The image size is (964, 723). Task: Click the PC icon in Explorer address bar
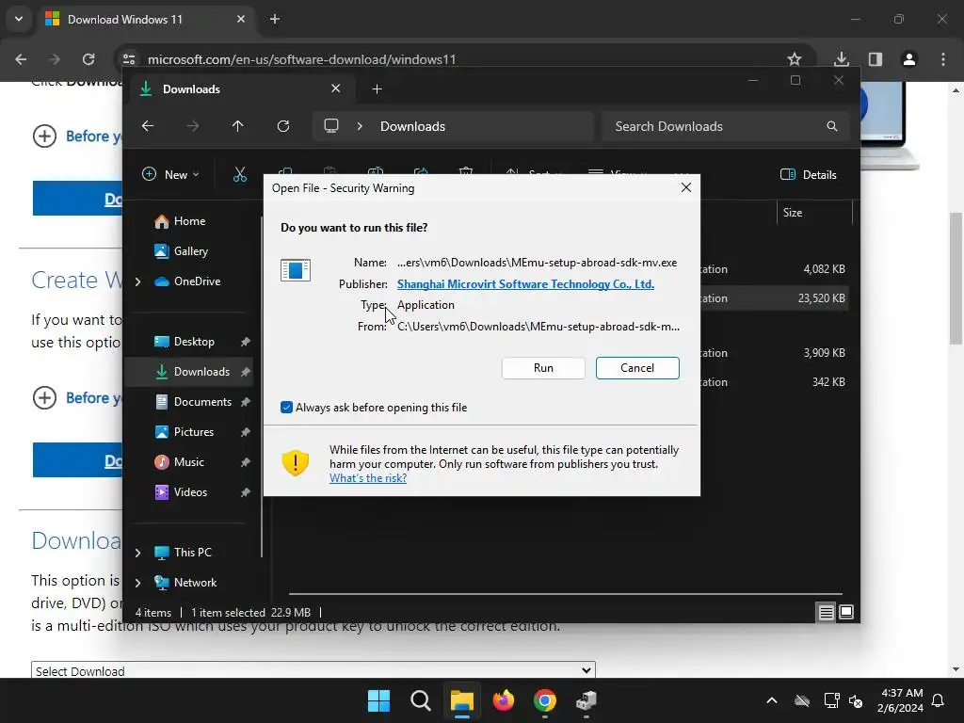(331, 126)
